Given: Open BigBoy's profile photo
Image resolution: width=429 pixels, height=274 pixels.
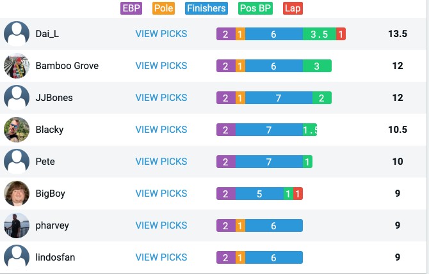Looking at the screenshot, I should [17, 194].
